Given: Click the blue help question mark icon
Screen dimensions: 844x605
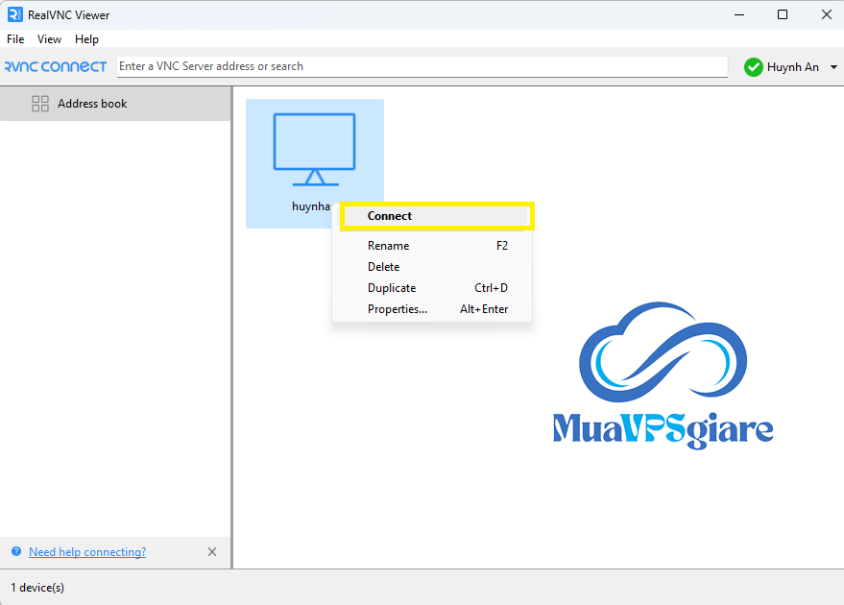Looking at the screenshot, I should coord(16,552).
